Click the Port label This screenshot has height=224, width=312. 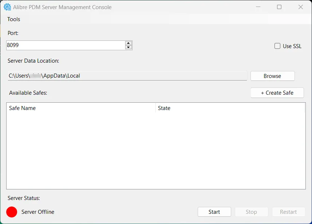pyautogui.click(x=13, y=33)
